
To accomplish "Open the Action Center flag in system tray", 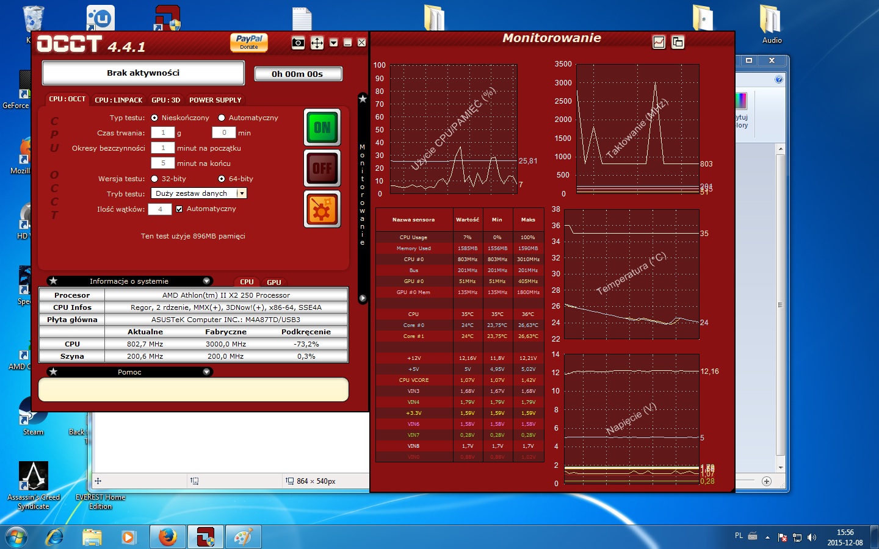I will click(x=783, y=537).
